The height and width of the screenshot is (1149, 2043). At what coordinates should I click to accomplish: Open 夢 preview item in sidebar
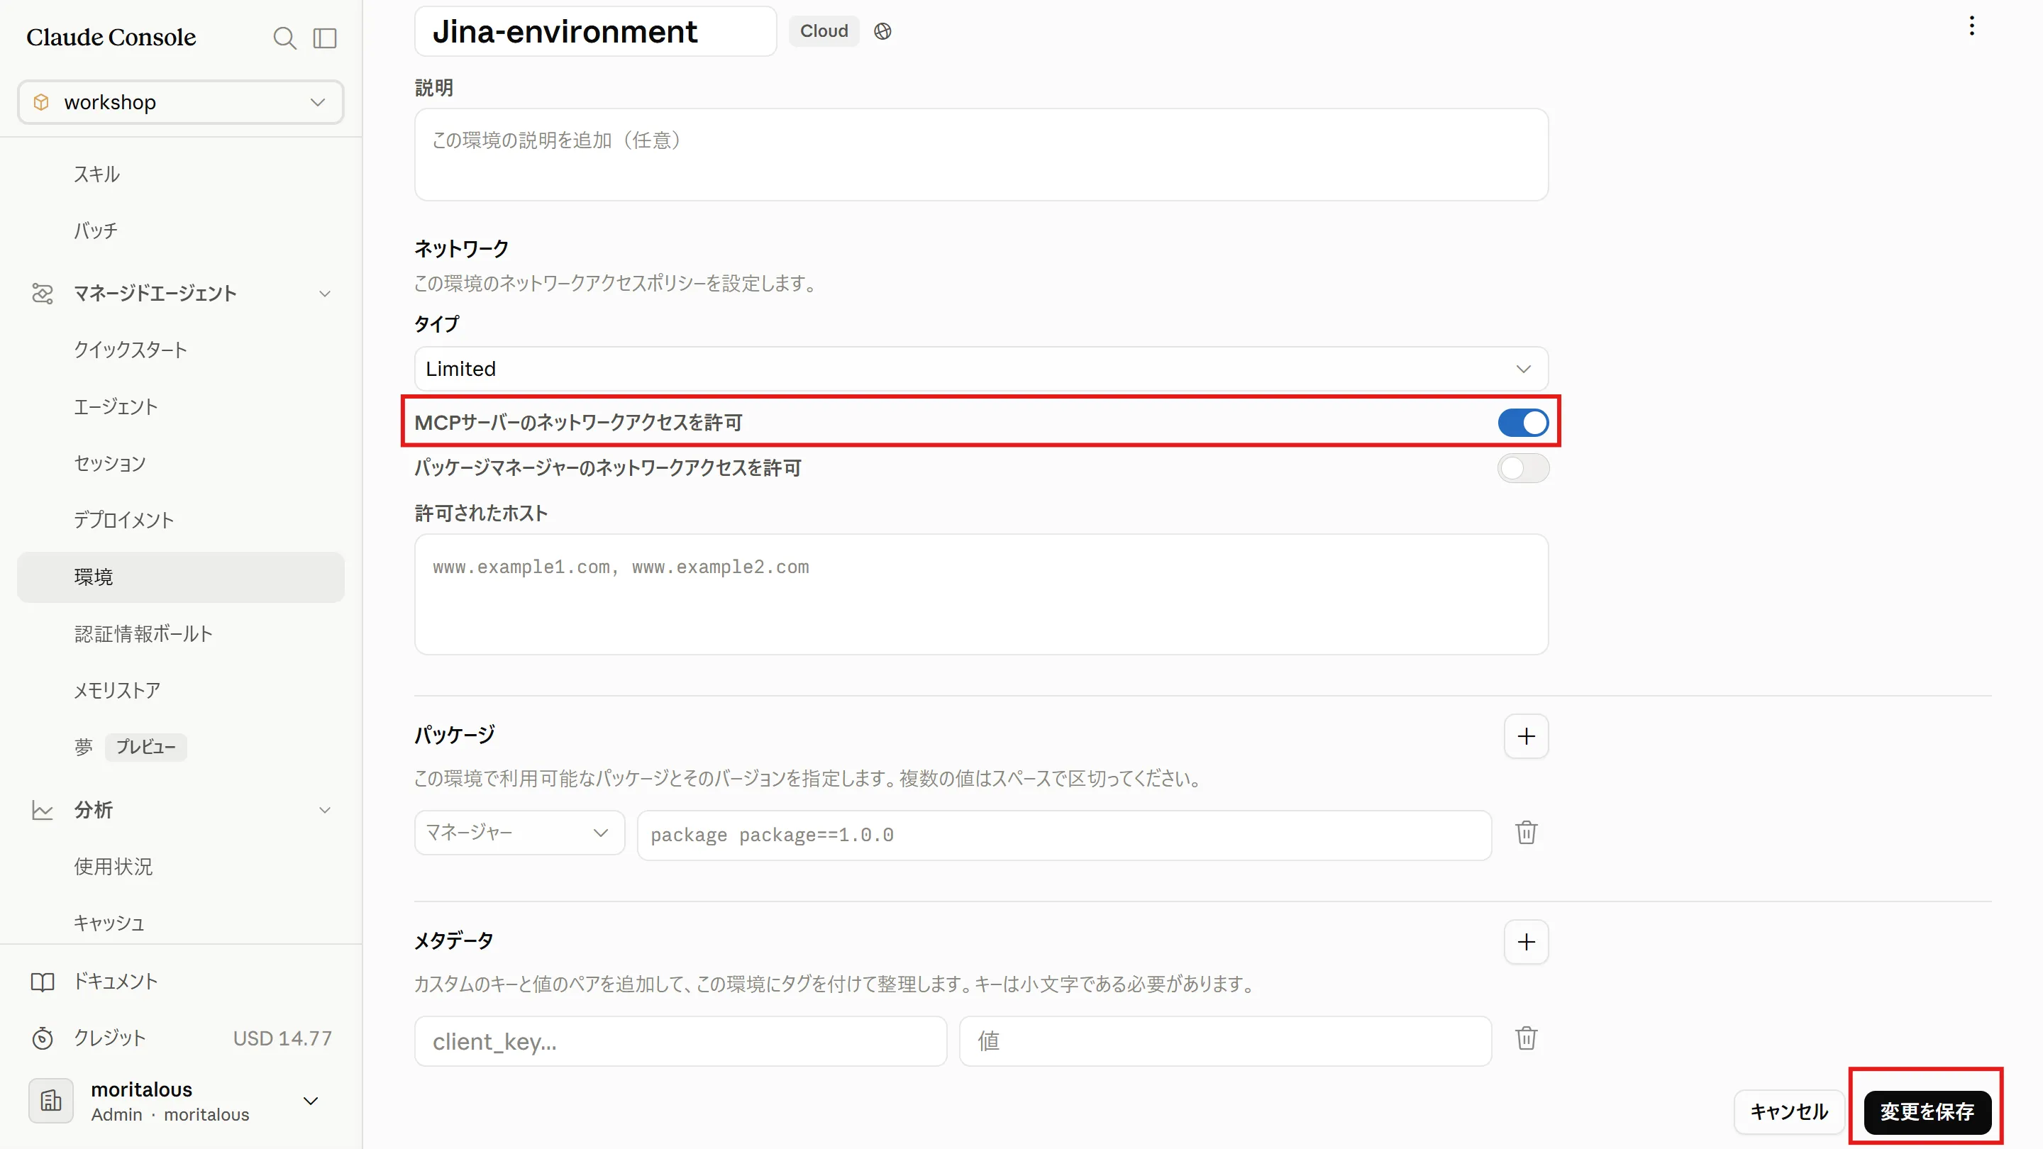point(83,747)
